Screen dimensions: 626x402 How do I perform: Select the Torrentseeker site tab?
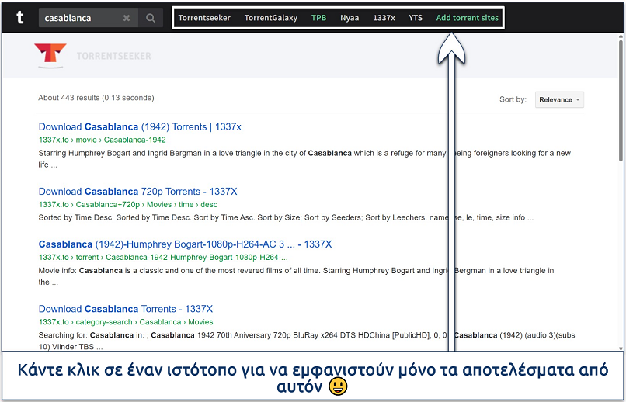coord(204,18)
